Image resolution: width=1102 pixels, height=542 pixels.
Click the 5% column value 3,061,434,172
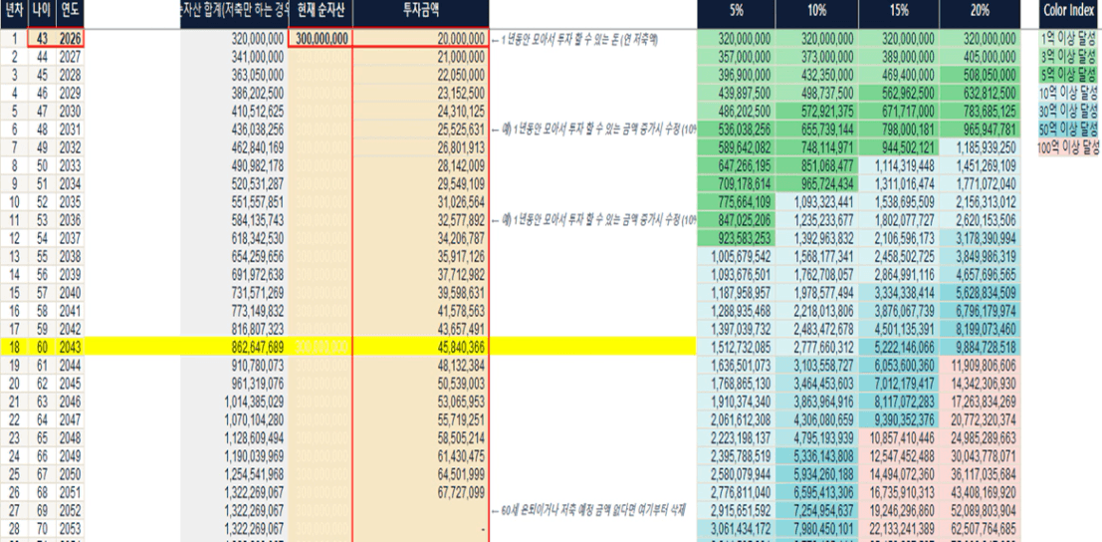[736, 527]
